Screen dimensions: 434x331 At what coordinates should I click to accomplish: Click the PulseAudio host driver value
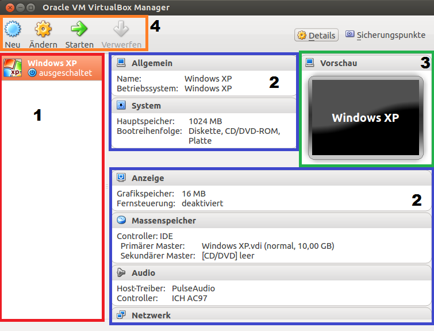(193, 288)
